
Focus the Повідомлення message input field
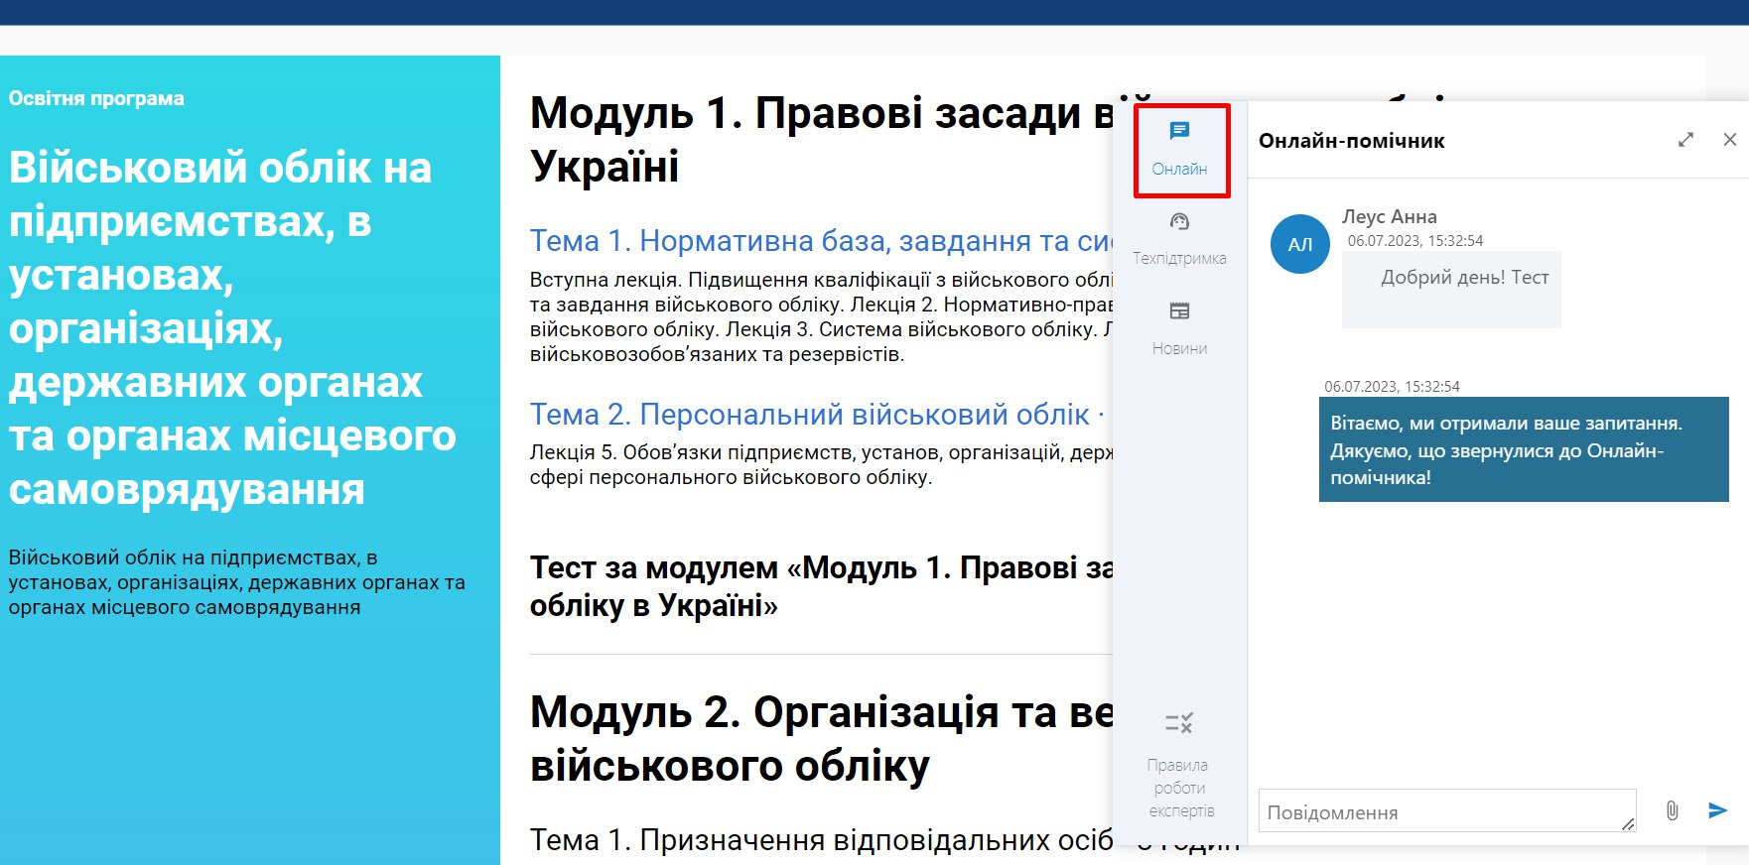coord(1439,811)
